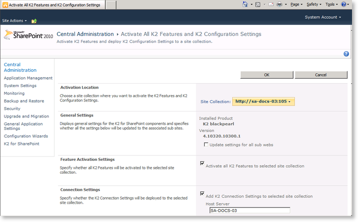Open the Print dropdown arrow

tap(286, 4)
